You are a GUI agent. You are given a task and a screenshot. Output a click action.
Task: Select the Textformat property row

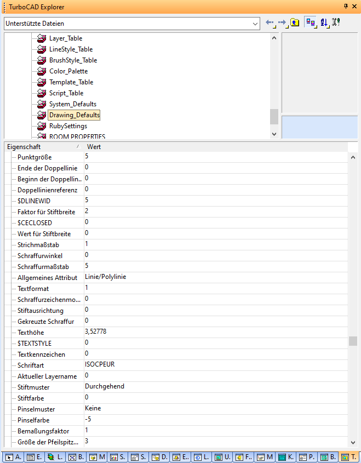tap(176, 289)
